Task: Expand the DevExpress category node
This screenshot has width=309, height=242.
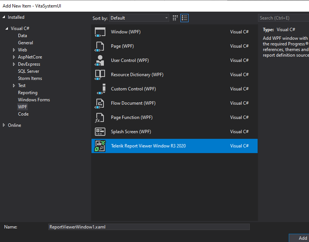Action: click(x=14, y=64)
